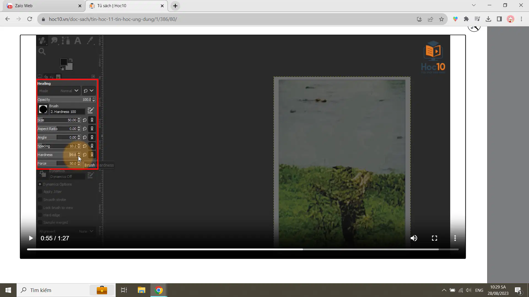Open the media control playlist icon
Viewport: 529px width, 297px height.
tap(477, 19)
